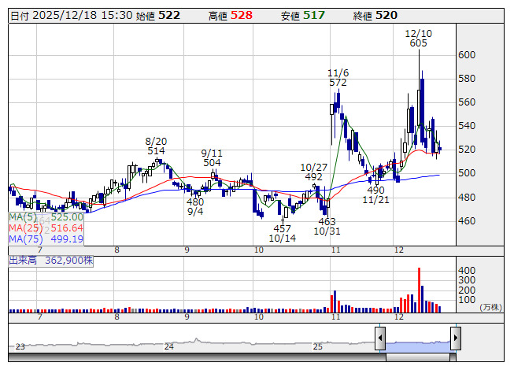The image size is (514, 370).
Task: Click the 12/10 605 peak label
Action: coord(419,39)
